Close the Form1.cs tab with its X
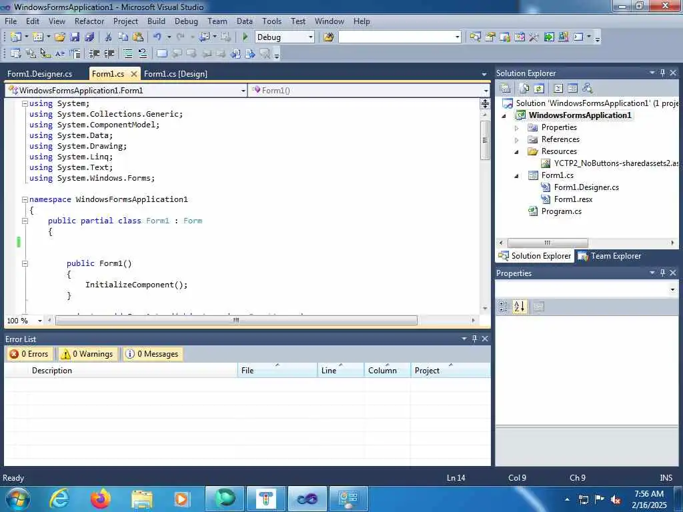The width and height of the screenshot is (683, 512). click(134, 74)
